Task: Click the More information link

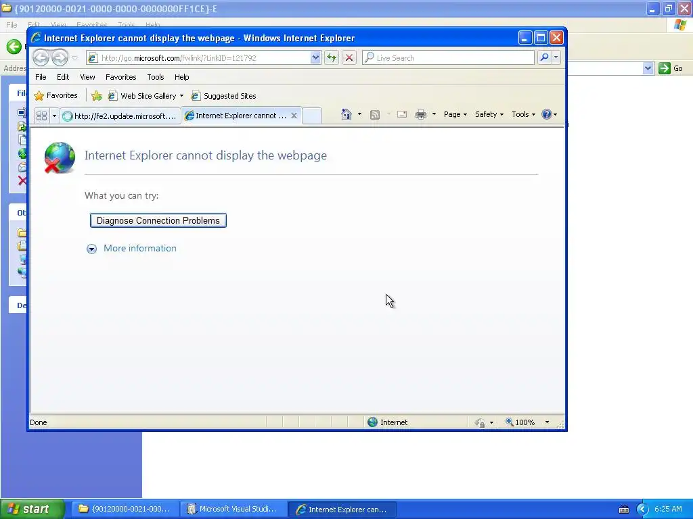Action: coord(139,248)
